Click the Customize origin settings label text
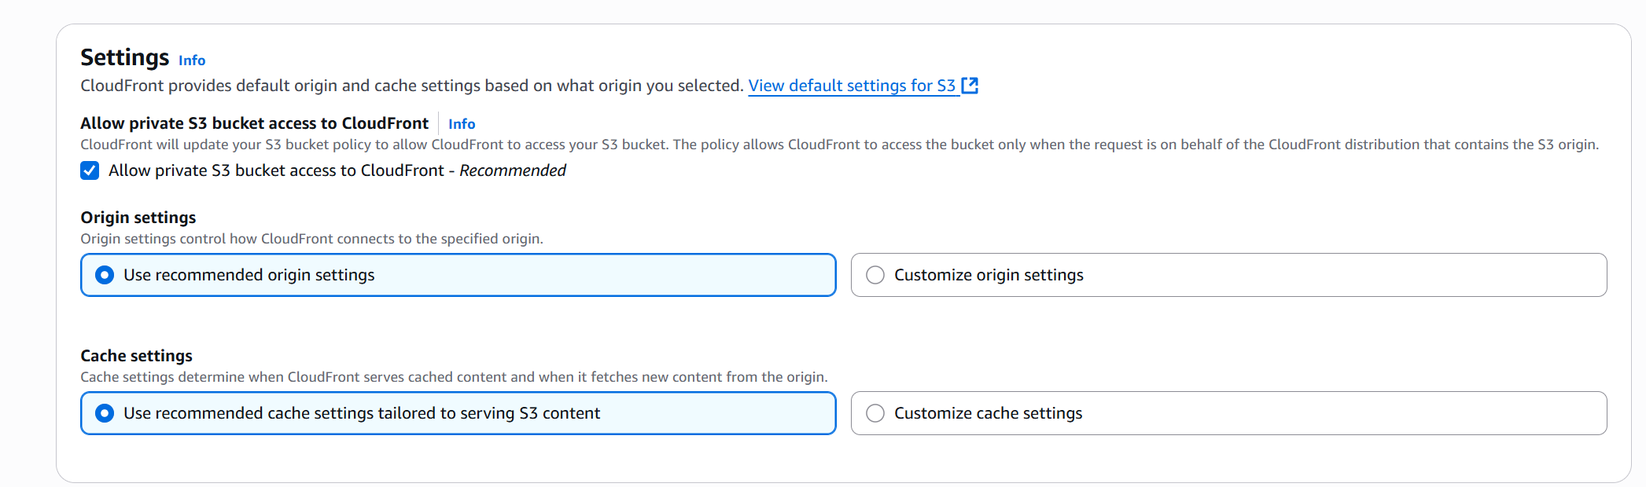 point(988,275)
